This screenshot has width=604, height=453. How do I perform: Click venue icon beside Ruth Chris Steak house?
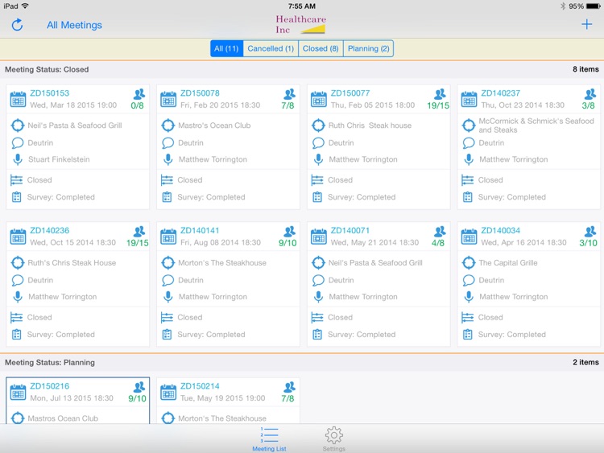click(x=318, y=126)
